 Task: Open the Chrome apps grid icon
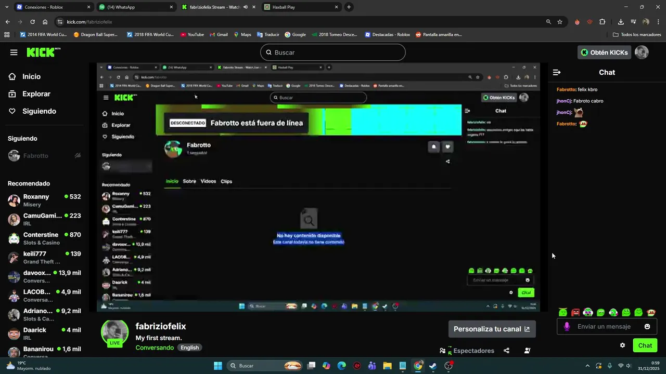[7, 35]
